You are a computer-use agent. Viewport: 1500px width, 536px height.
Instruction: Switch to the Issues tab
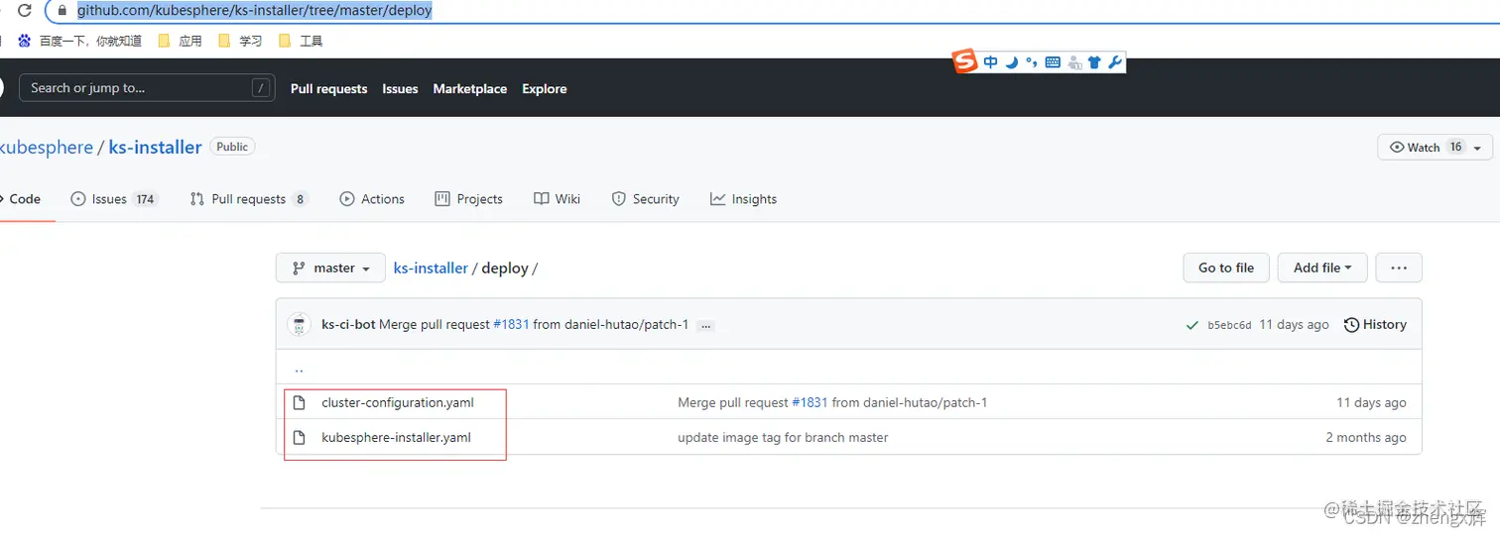pyautogui.click(x=114, y=199)
